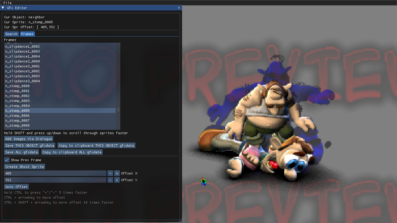397x223 pixels.
Task: Switch to the Frames tab
Action: pos(27,34)
